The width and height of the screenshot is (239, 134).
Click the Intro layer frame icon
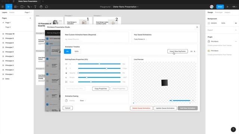(x=3, y=79)
